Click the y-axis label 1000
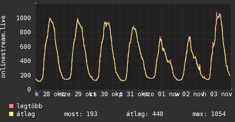The height and width of the screenshot is (122, 235). tap(24, 18)
